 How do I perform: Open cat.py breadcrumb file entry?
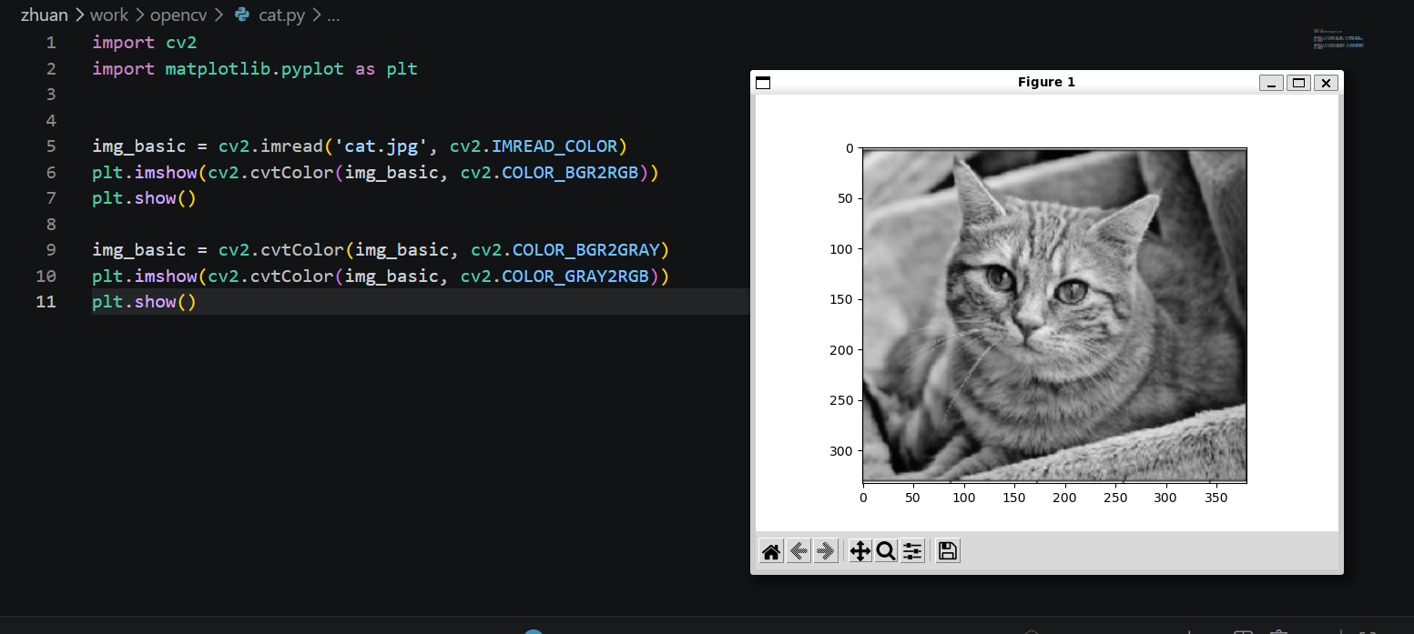click(x=281, y=15)
